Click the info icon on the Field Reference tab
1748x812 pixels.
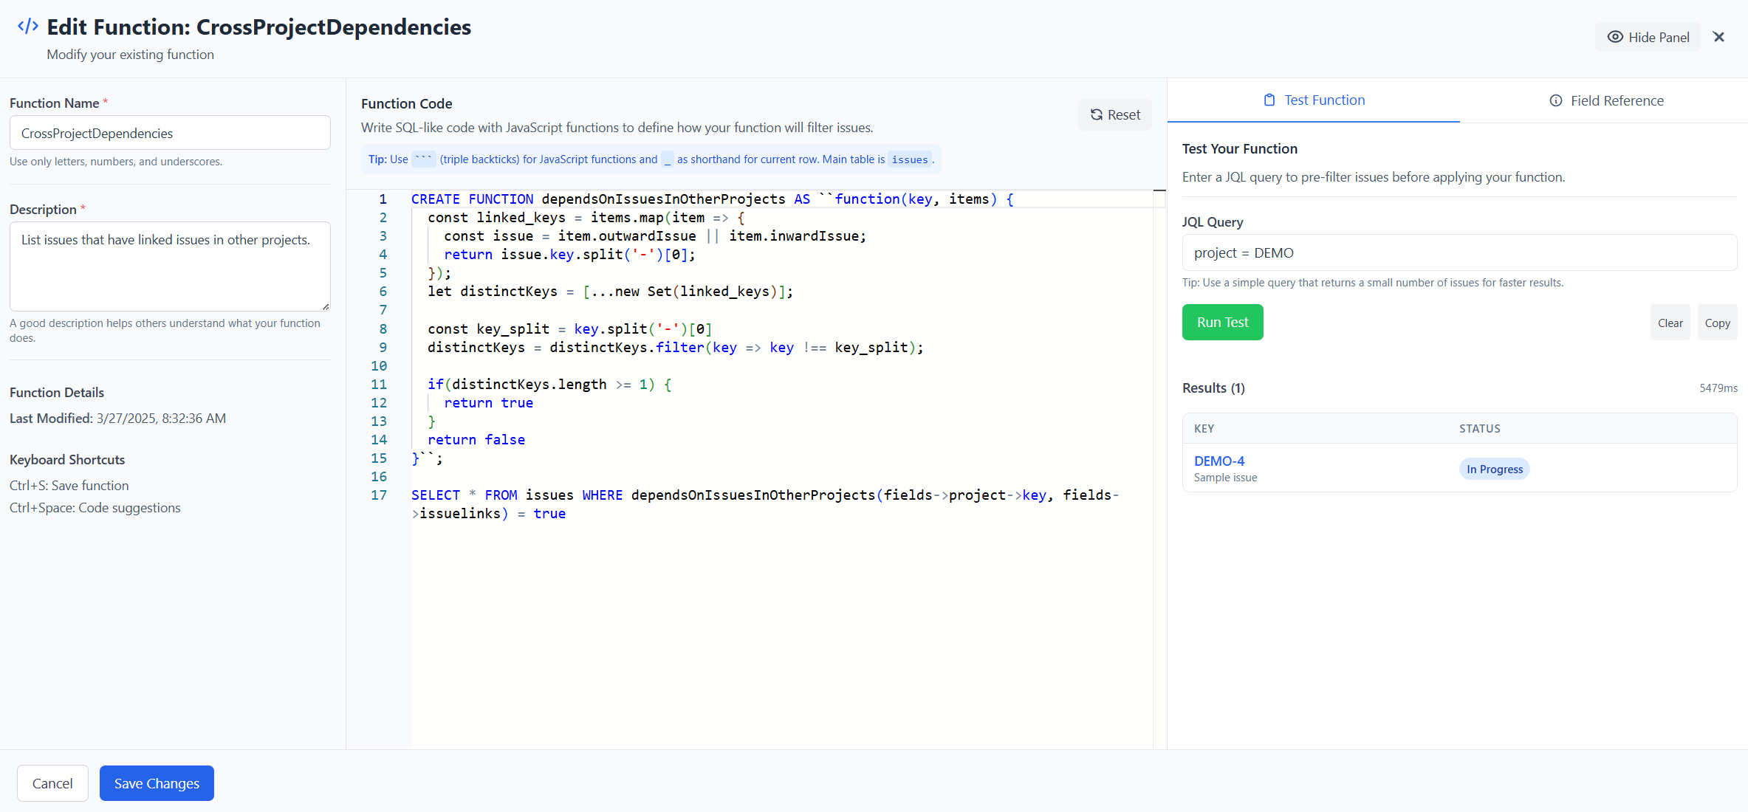1556,100
